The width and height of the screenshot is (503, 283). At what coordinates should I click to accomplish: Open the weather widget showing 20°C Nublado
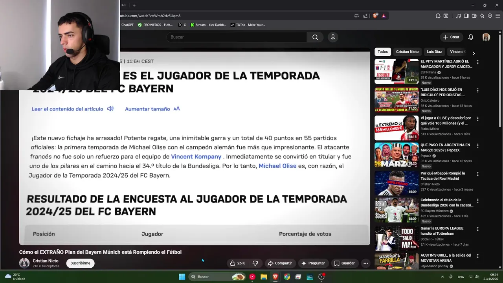15,277
